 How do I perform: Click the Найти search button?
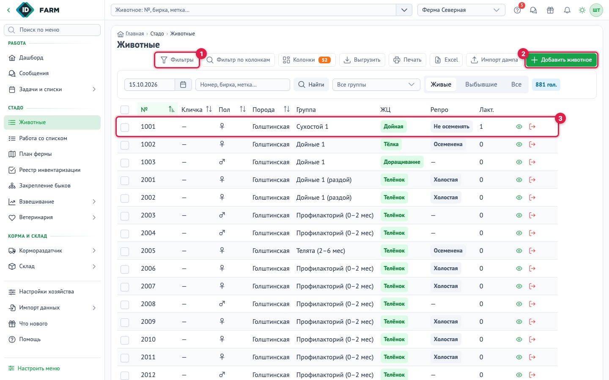click(311, 84)
